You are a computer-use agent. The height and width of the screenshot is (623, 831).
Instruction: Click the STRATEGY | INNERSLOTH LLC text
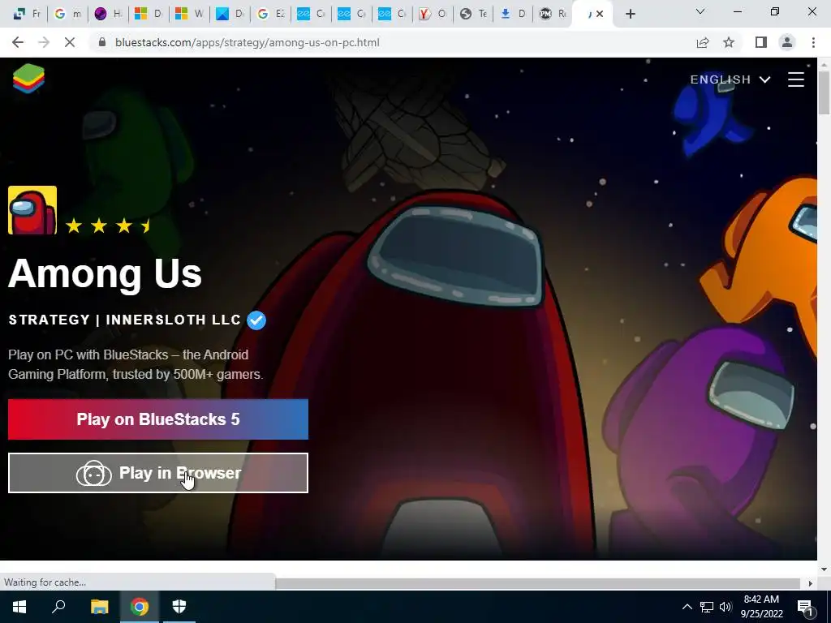pos(124,320)
